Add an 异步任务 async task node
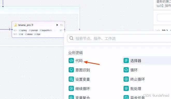Viewport: 171px width, 99px height. point(134,97)
